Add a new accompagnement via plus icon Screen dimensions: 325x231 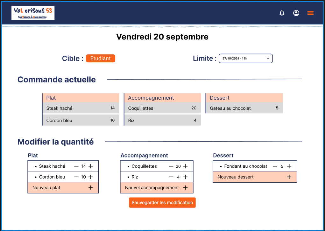pyautogui.click(x=186, y=188)
